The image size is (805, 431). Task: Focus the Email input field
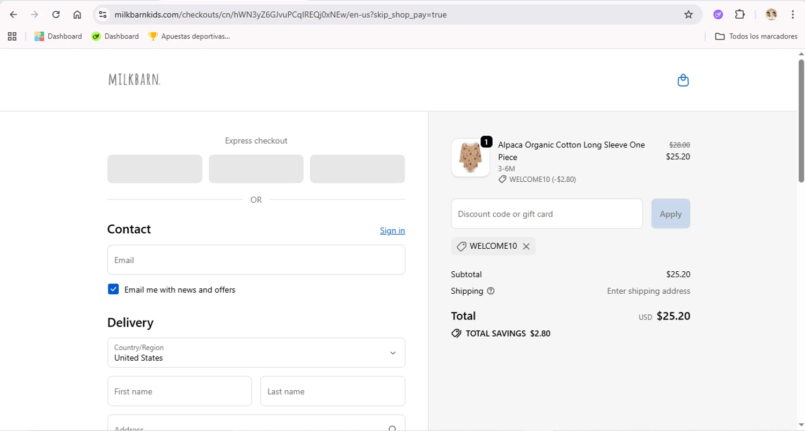(x=256, y=260)
